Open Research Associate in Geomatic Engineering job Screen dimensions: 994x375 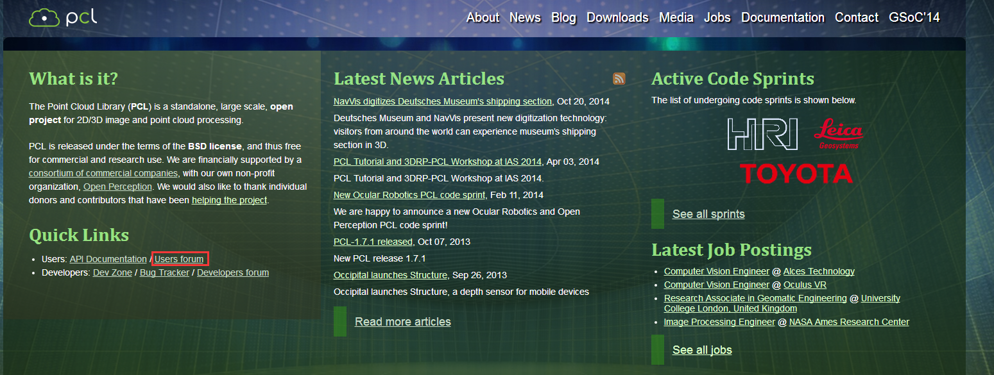(x=755, y=298)
